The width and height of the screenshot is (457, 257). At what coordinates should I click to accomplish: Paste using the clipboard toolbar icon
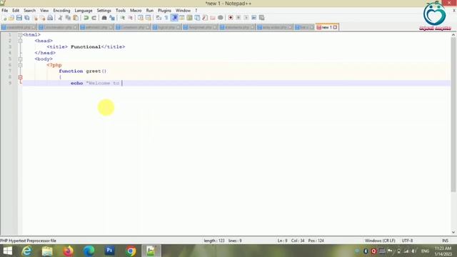(76, 18)
